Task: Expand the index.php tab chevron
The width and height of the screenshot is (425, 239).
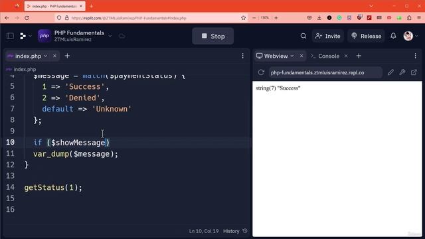Action: click(x=46, y=56)
